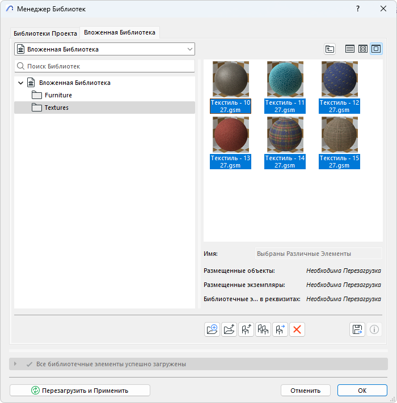Collapse the Вложенная Библиотека tree node
Screen dimensions: 397x403
(x=20, y=83)
